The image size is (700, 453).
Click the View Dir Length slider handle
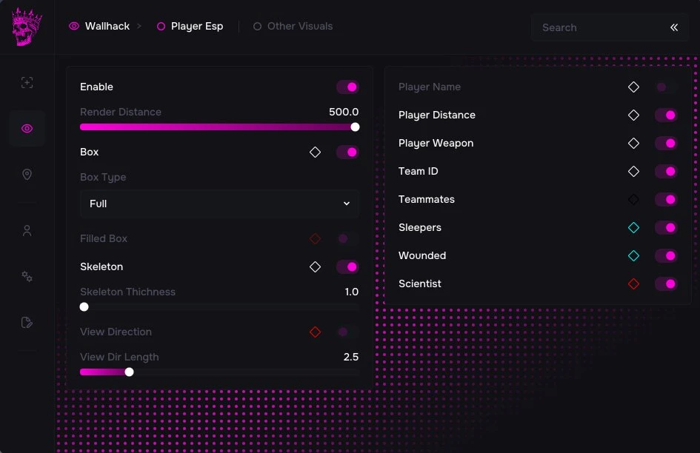tap(129, 372)
